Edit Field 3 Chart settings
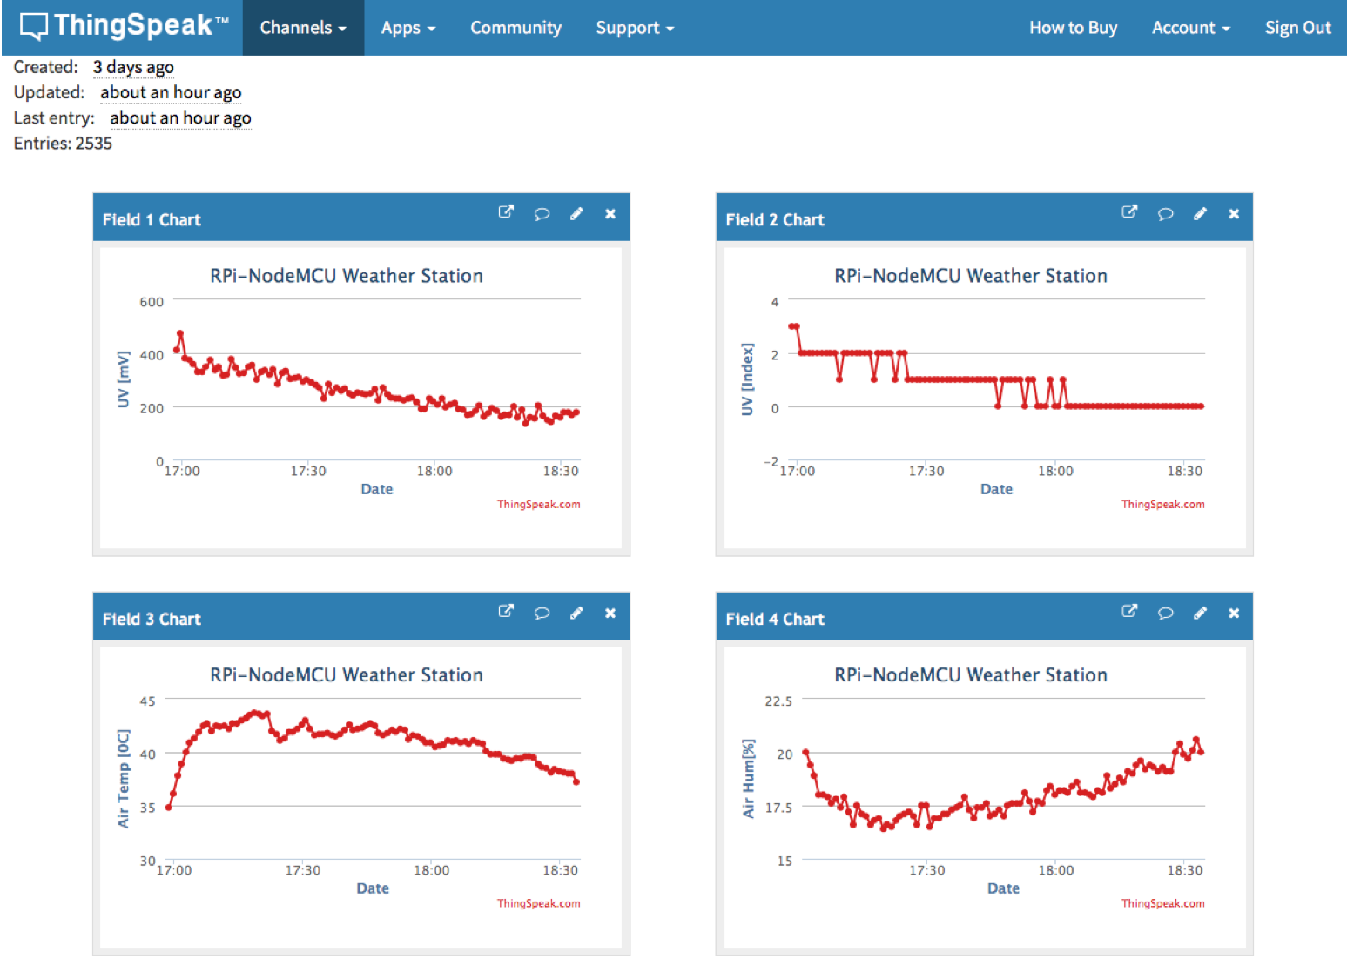Image resolution: width=1347 pixels, height=979 pixels. pyautogui.click(x=576, y=613)
